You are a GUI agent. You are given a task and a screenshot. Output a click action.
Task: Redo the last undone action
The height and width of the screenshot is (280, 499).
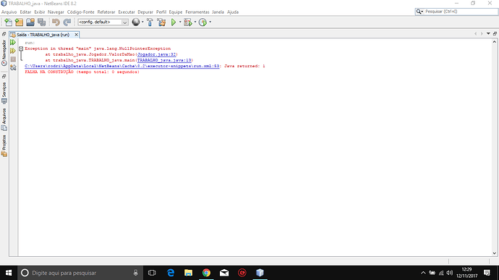coord(67,22)
